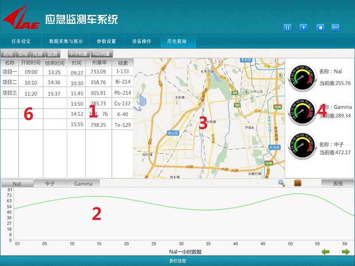Click the play icon in the header

304,27
